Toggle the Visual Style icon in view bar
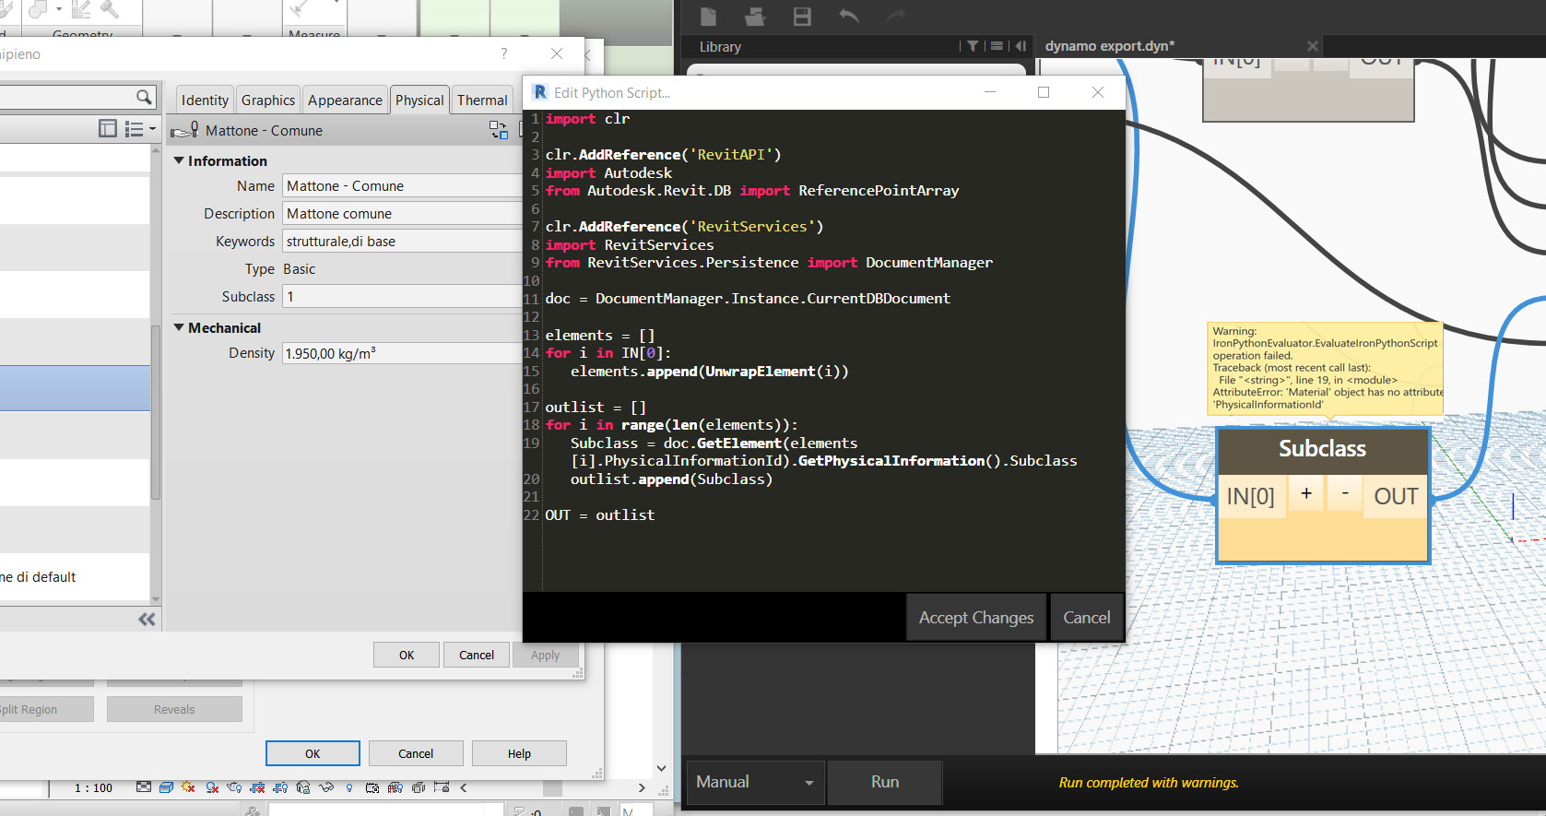The width and height of the screenshot is (1546, 816). point(166,787)
